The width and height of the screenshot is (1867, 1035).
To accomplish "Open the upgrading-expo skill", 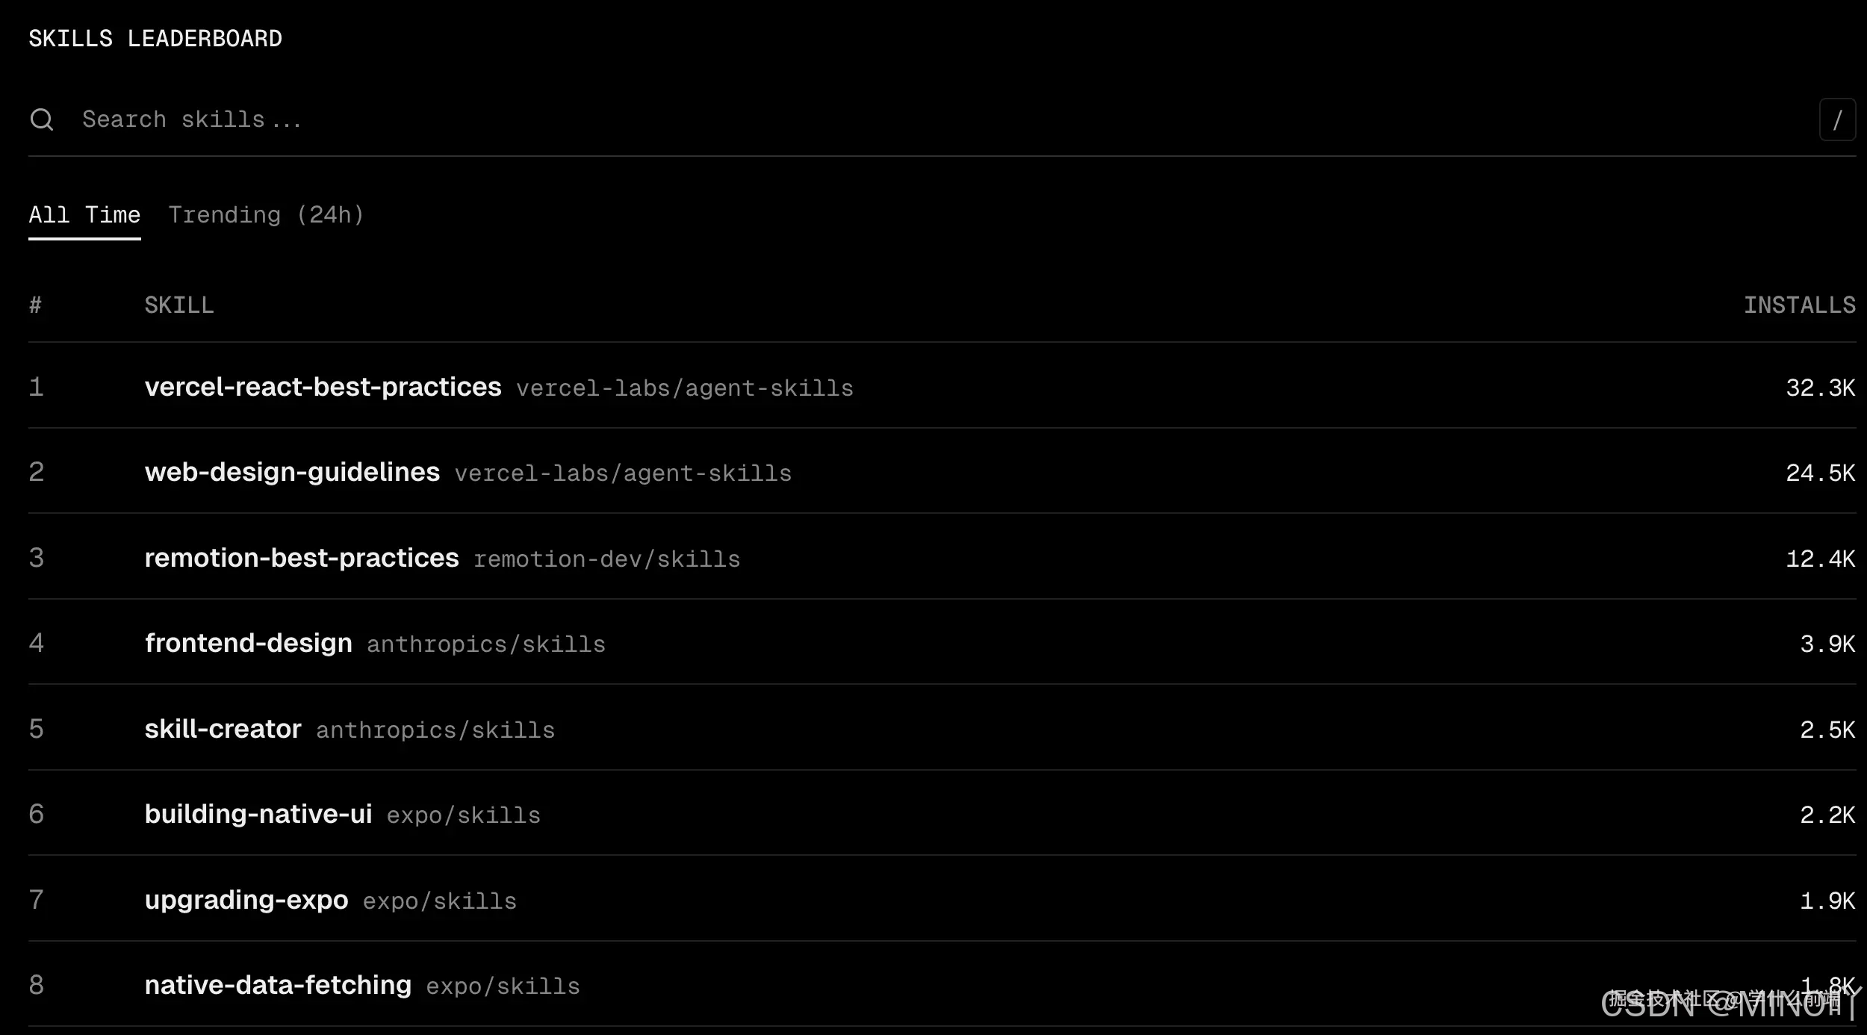I will click(x=246, y=900).
